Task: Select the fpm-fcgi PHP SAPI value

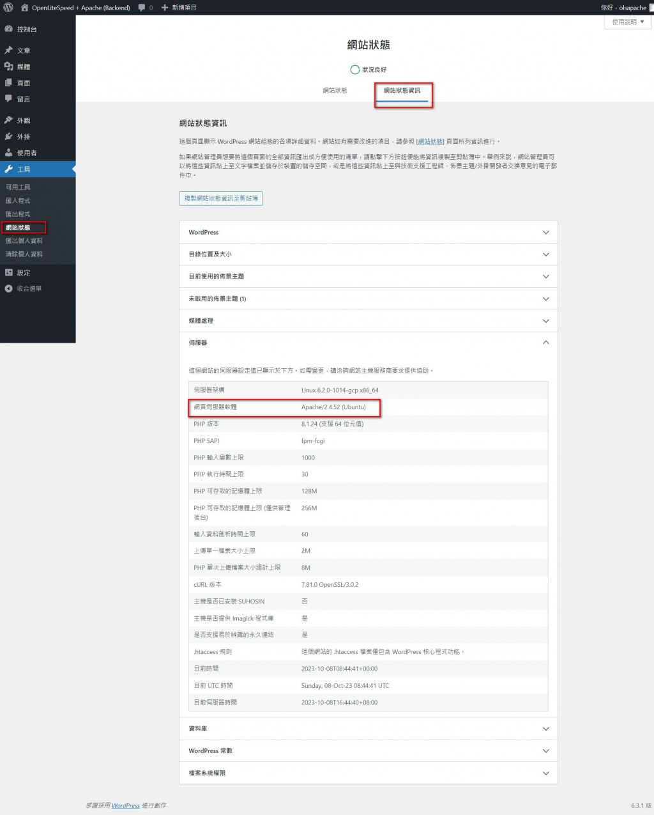Action: coord(313,441)
